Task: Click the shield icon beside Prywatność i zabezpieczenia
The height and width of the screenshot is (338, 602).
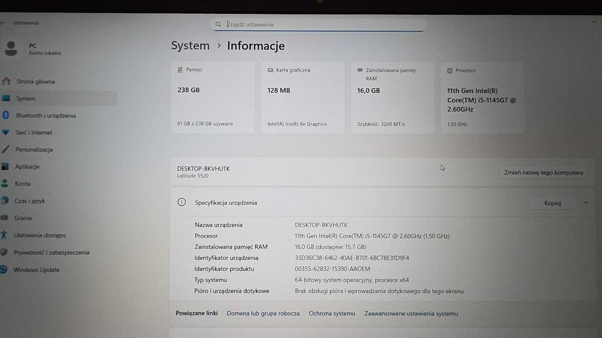Action: (x=4, y=252)
